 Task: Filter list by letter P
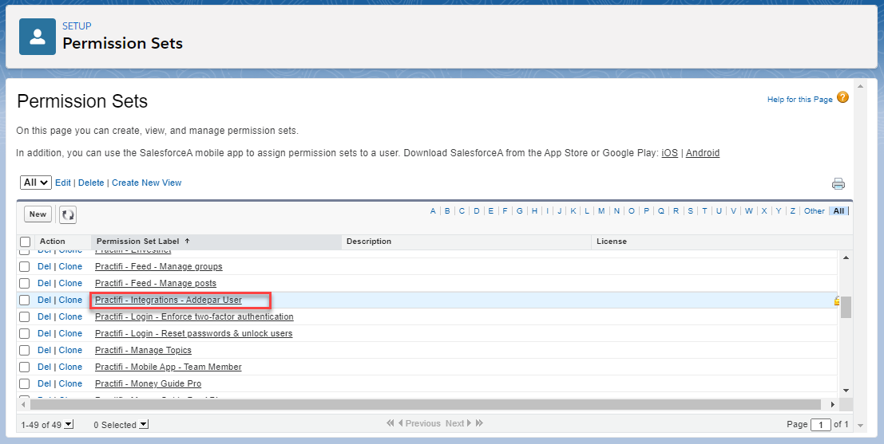646,211
